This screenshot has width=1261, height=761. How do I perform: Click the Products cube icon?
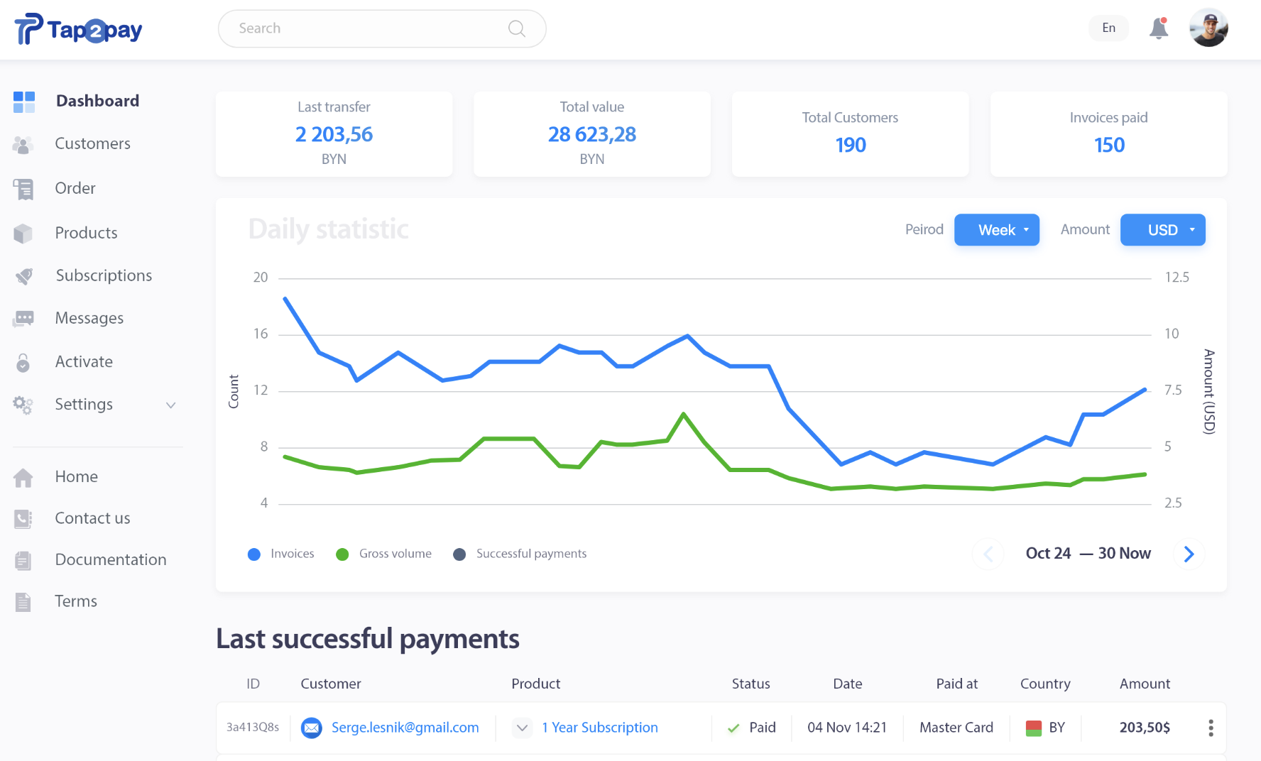pyautogui.click(x=23, y=233)
